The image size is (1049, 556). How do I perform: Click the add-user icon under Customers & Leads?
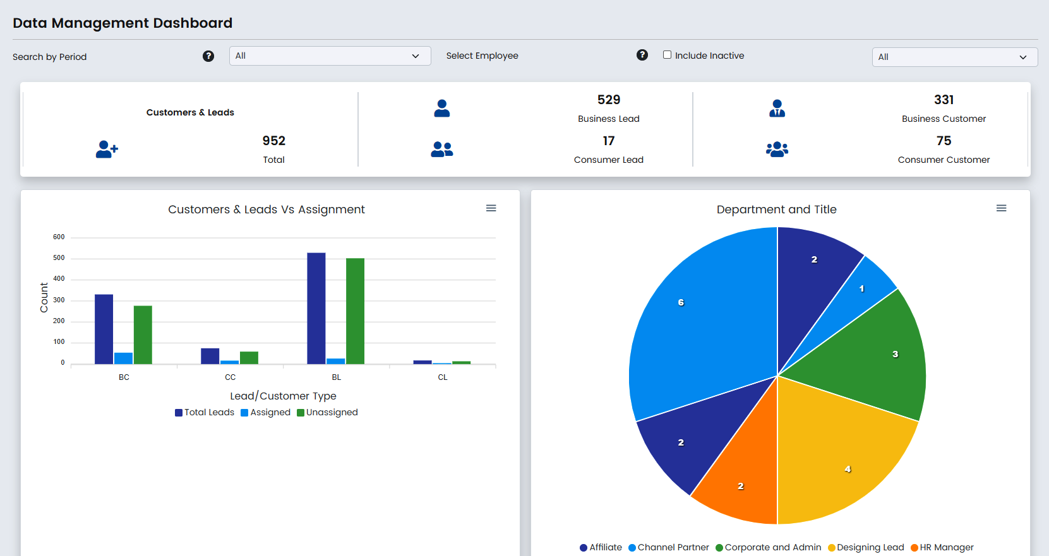coord(107,150)
